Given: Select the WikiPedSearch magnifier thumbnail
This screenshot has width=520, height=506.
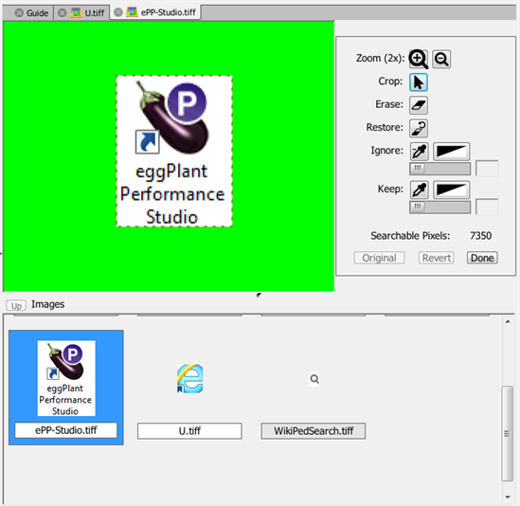Looking at the screenshot, I should click(x=314, y=379).
